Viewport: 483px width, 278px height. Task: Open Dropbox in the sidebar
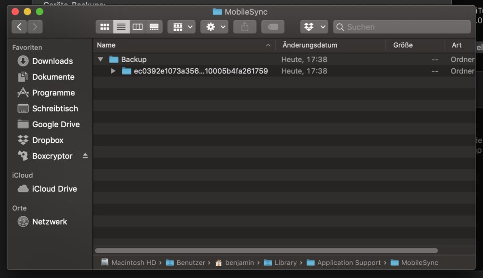pos(41,140)
